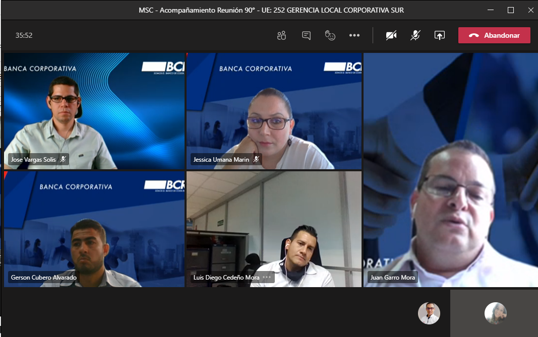Image resolution: width=538 pixels, height=337 pixels.
Task: Leave the meeting with Abandonar
Action: point(494,35)
